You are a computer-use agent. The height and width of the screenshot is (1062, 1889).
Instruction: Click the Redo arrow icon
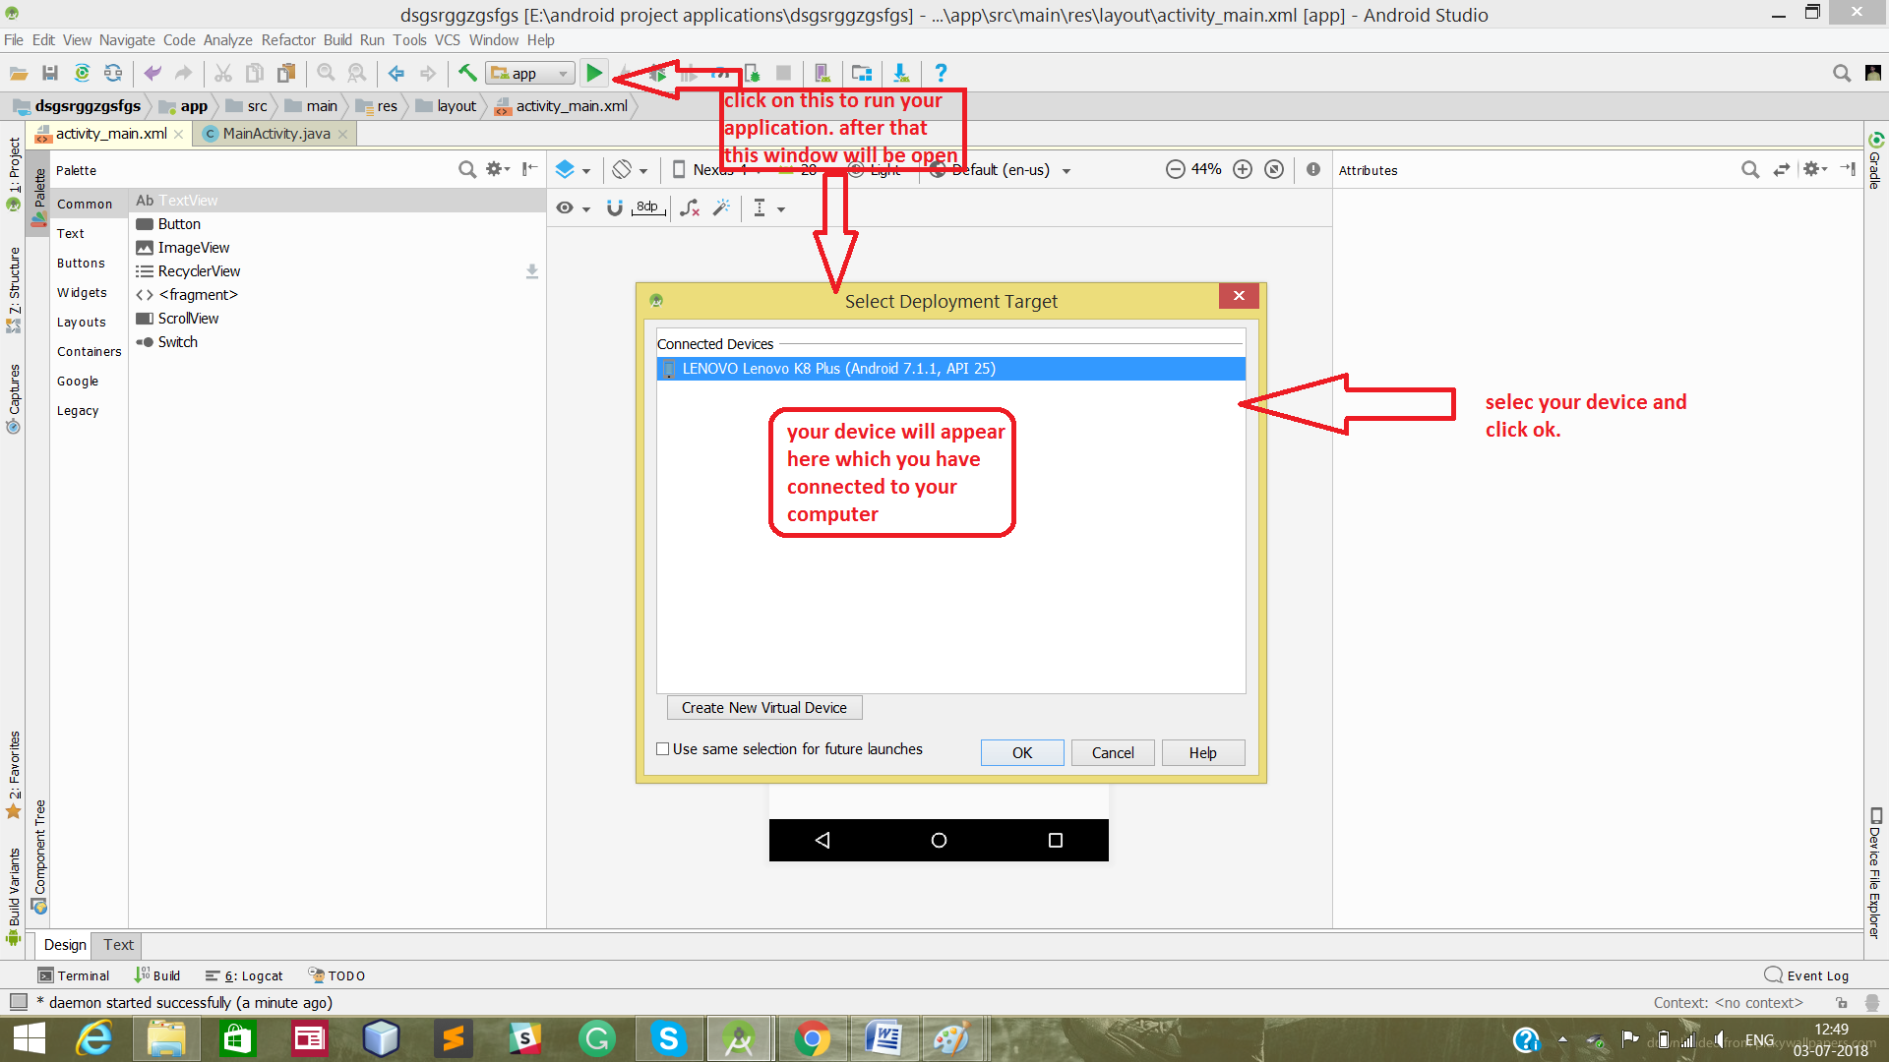183,73
